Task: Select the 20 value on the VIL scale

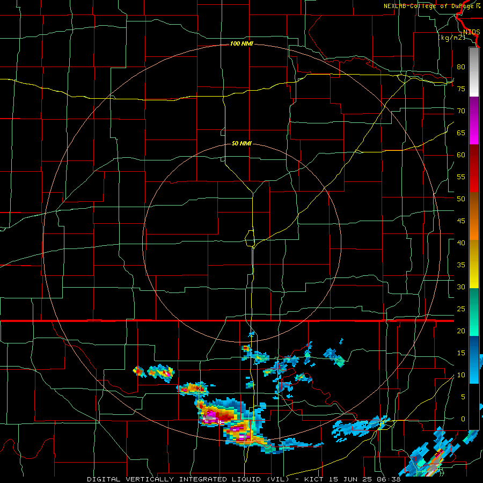Action: (461, 331)
